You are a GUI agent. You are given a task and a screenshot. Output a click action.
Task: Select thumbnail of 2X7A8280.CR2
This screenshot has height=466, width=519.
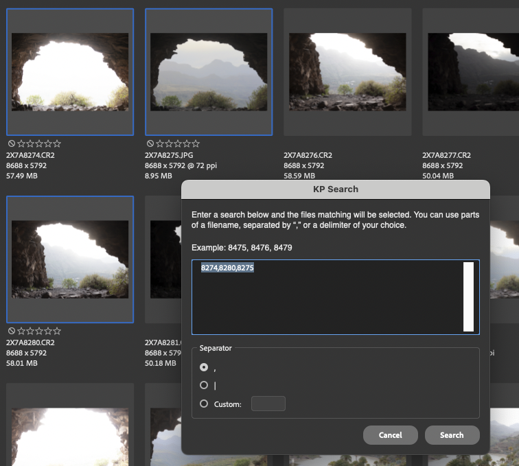point(70,259)
